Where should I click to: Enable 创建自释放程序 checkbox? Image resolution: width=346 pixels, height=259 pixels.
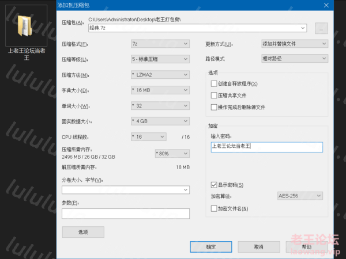coord(215,84)
